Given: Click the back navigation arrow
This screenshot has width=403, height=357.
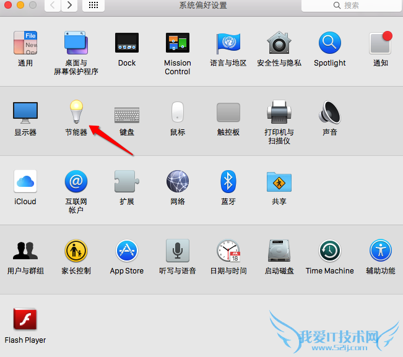Looking at the screenshot, I should (53, 5).
